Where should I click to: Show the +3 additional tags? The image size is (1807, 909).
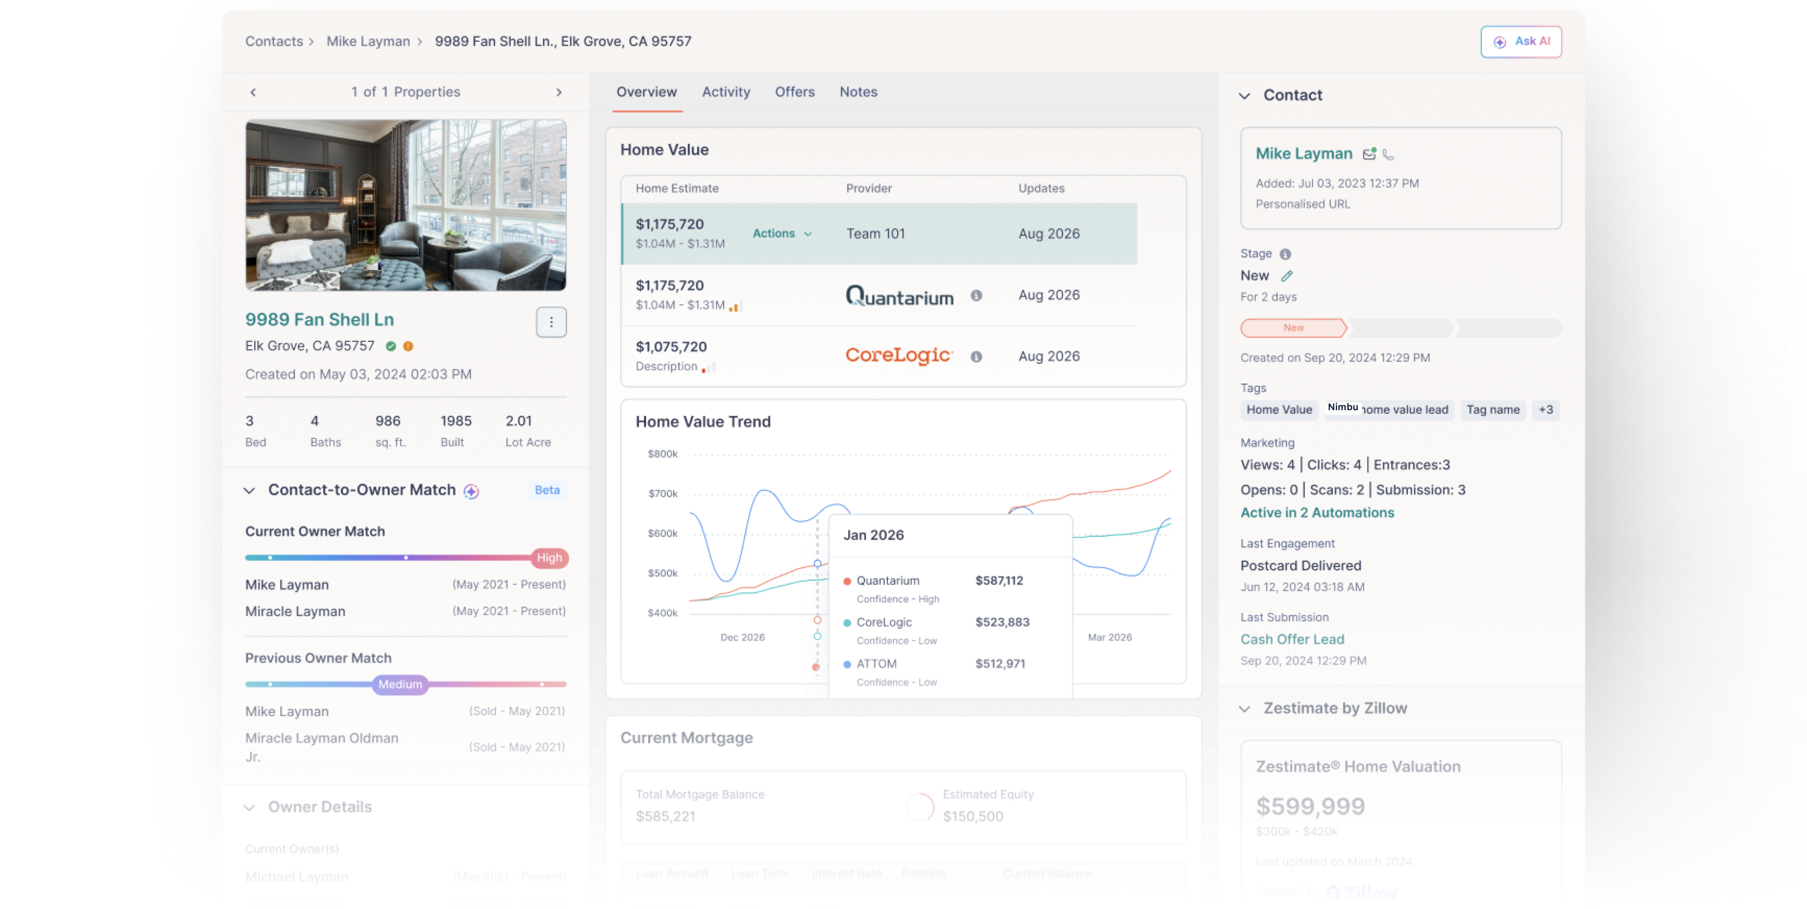[x=1545, y=410]
